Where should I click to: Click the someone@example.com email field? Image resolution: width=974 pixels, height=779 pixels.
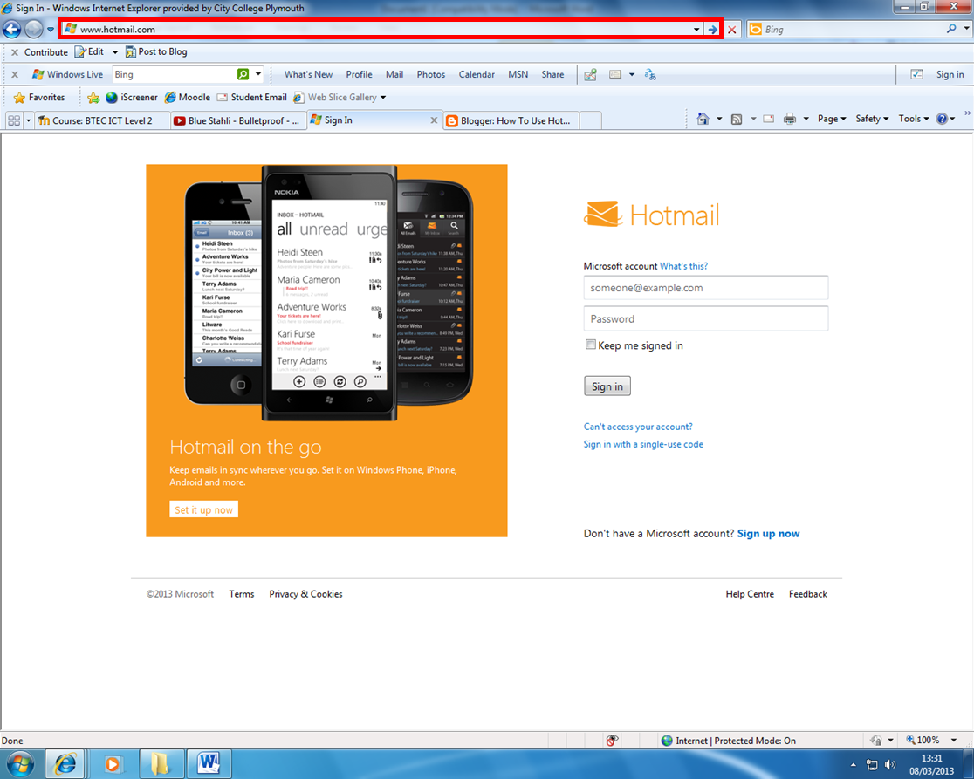(705, 288)
